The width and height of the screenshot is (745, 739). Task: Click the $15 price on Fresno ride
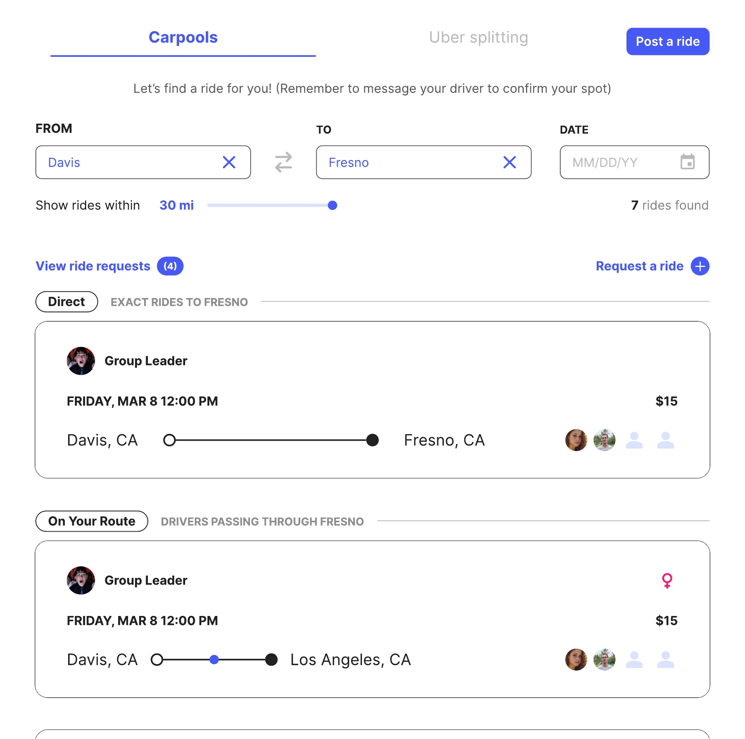tap(666, 401)
